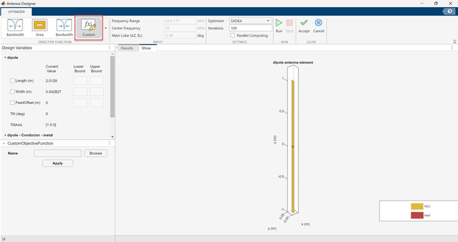Click the FeedOffset upper bound field
The width and height of the screenshot is (458, 242).
(97, 102)
